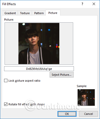Click the large picture preview image
This screenshot has height=119, width=100.
(39, 44)
